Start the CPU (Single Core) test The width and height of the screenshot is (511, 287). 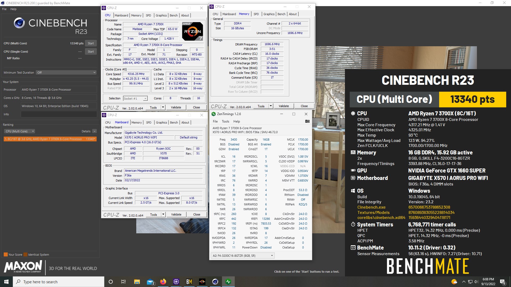[91, 52]
